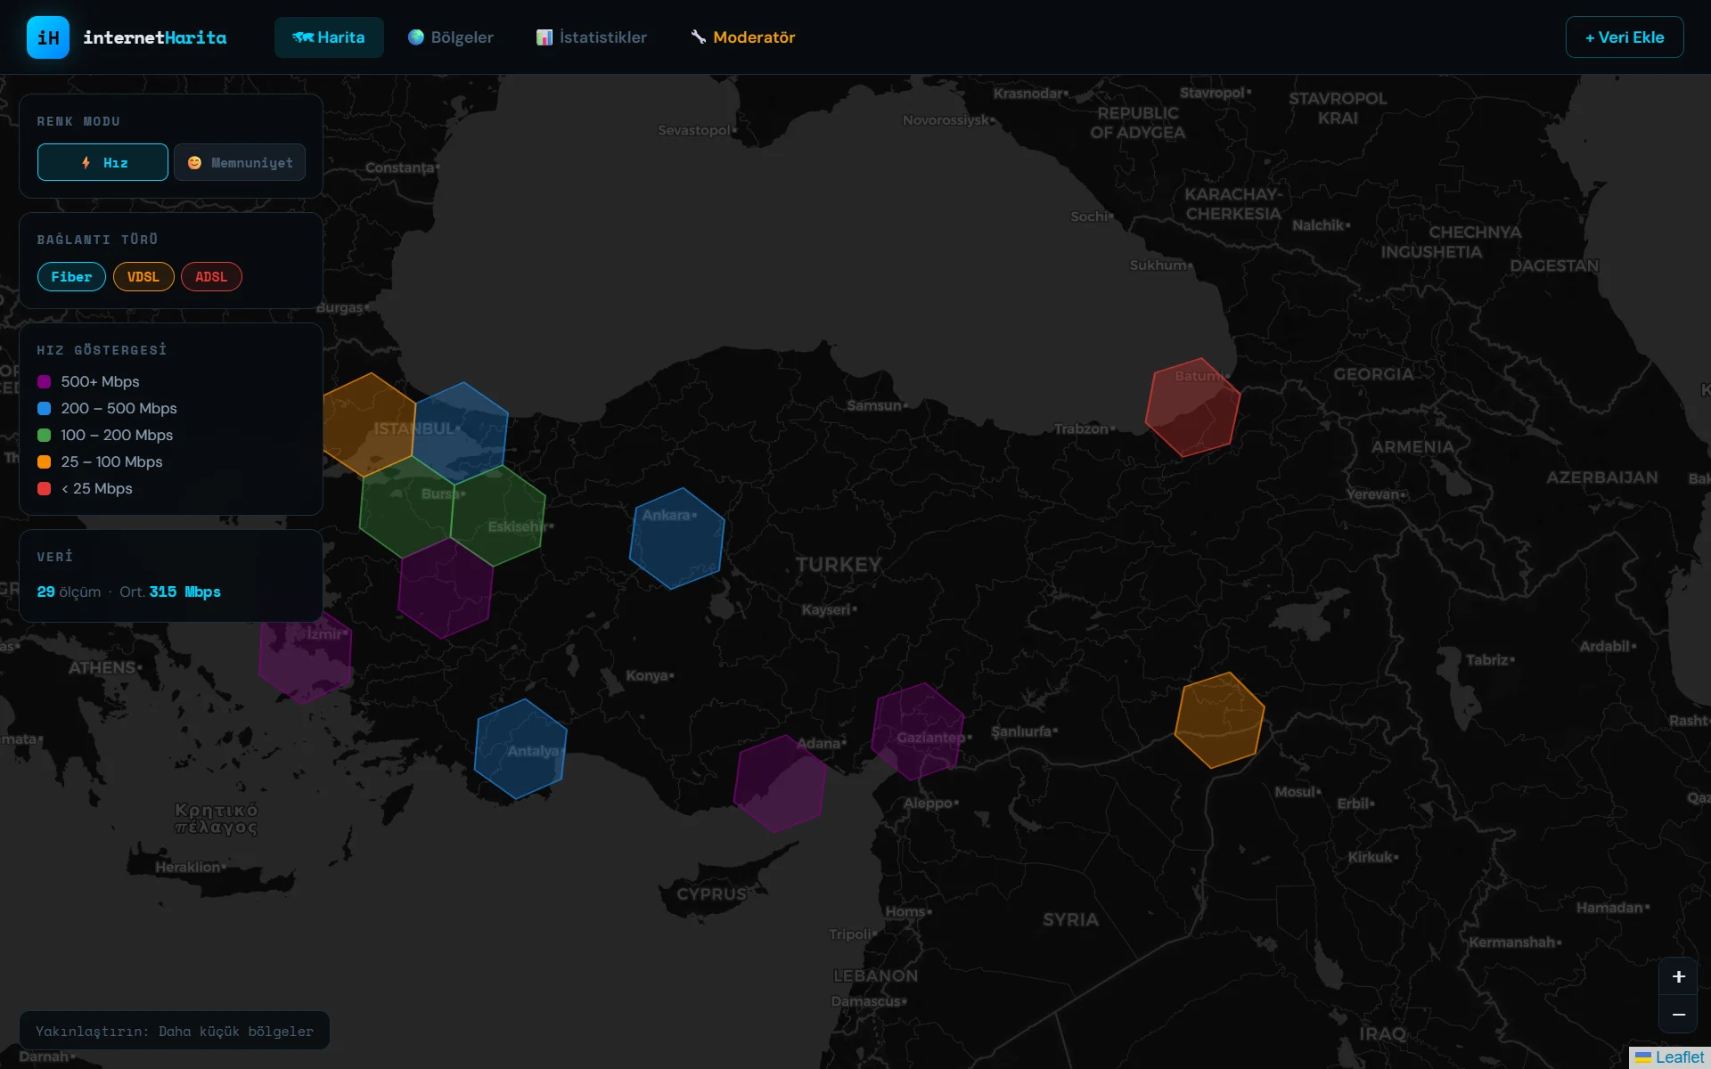Open the Bölgeler tab

pyautogui.click(x=451, y=37)
